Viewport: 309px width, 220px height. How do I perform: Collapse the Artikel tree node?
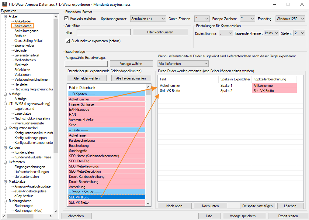pos(5,16)
